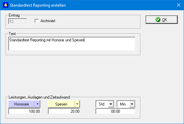
Task: Expand the Min. minutes dropdown
Action: 132,104
